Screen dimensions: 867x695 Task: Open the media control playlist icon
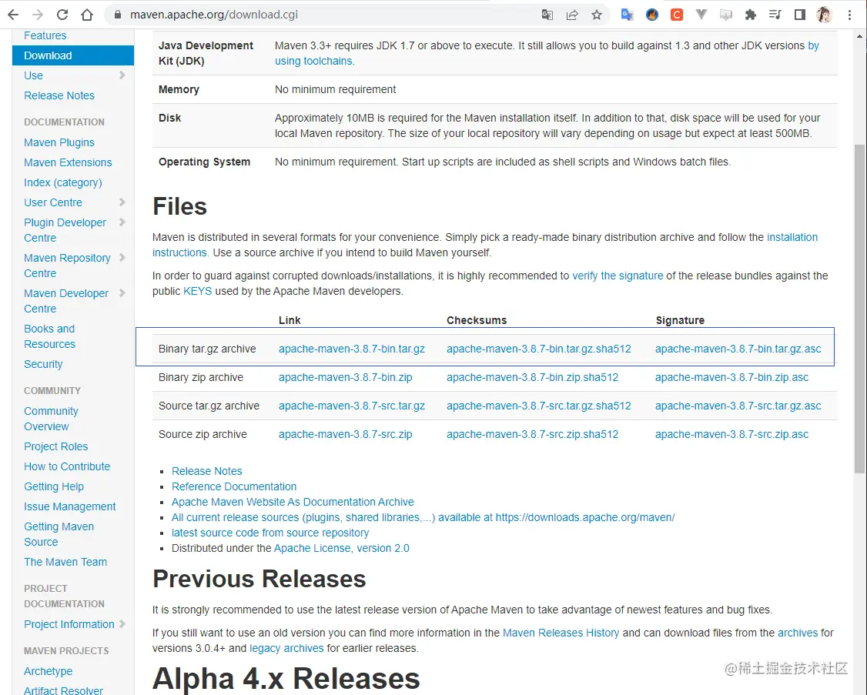click(775, 15)
